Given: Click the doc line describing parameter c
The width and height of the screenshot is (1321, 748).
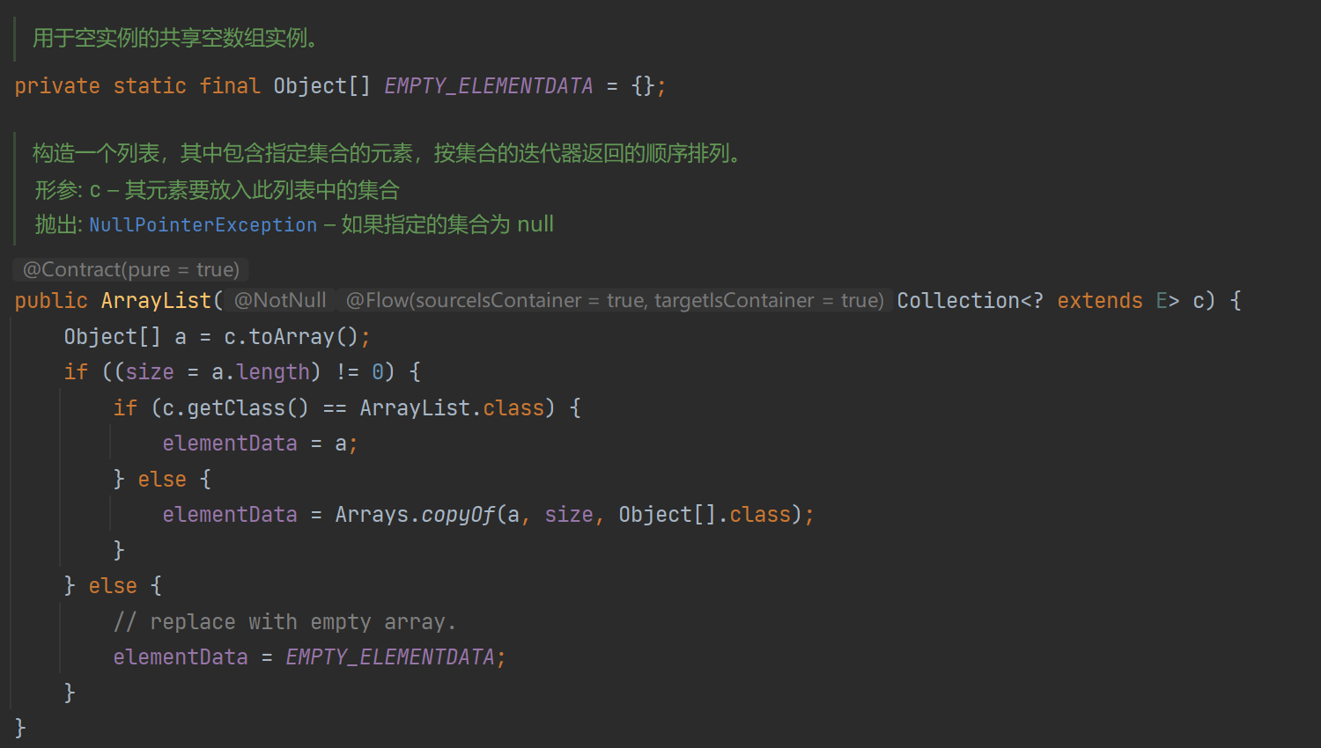Looking at the screenshot, I should click(217, 189).
